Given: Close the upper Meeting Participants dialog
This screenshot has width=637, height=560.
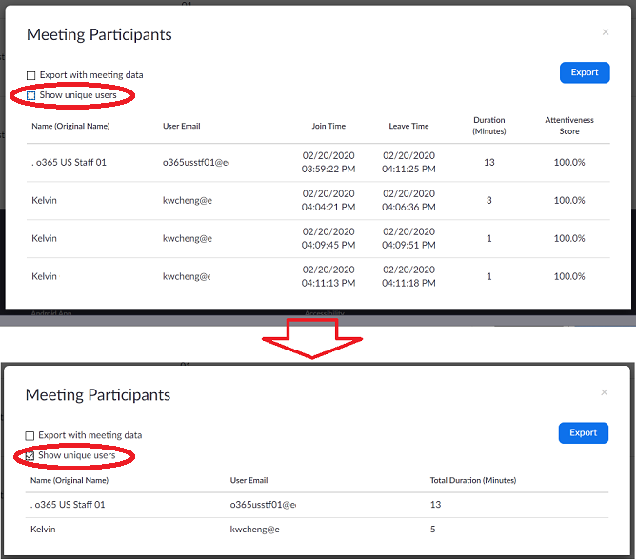Looking at the screenshot, I should (x=606, y=32).
